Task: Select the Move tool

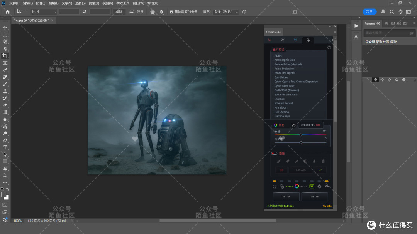Action: point(5,28)
